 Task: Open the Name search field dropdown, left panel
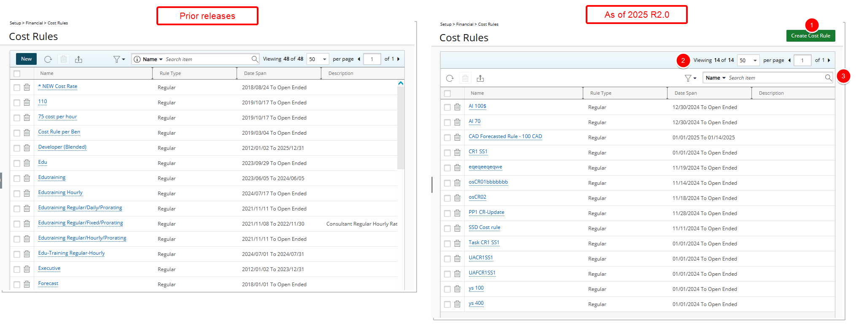[153, 59]
